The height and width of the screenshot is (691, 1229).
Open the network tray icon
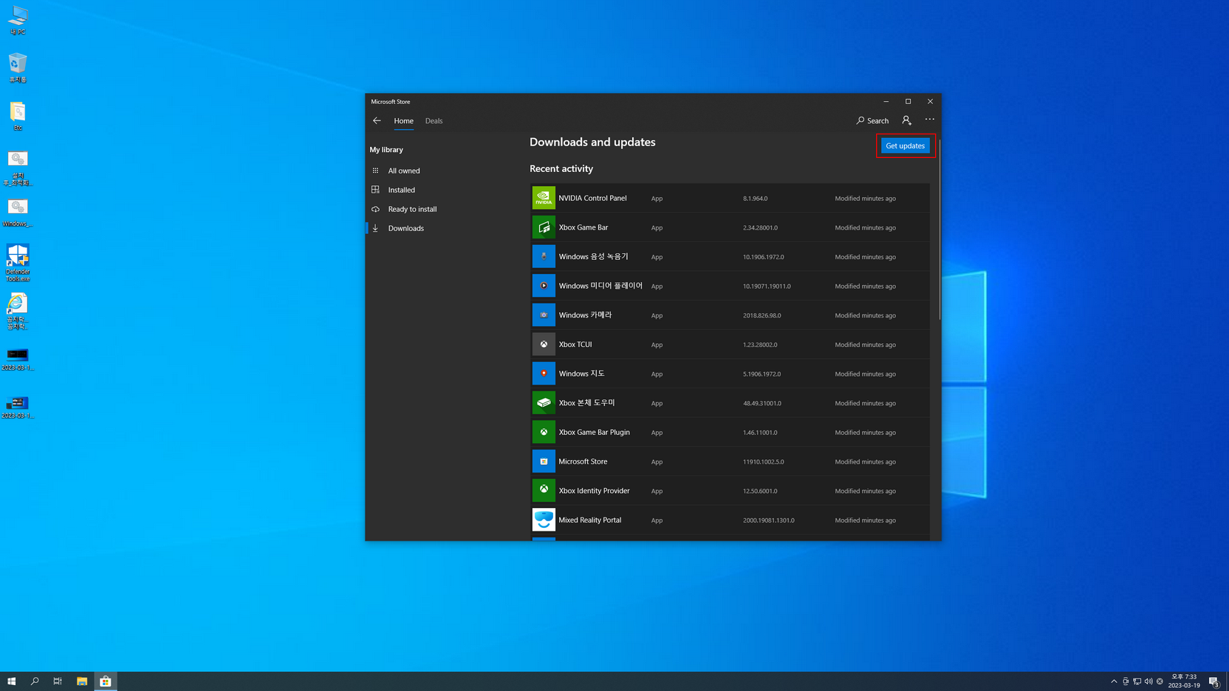click(x=1137, y=681)
